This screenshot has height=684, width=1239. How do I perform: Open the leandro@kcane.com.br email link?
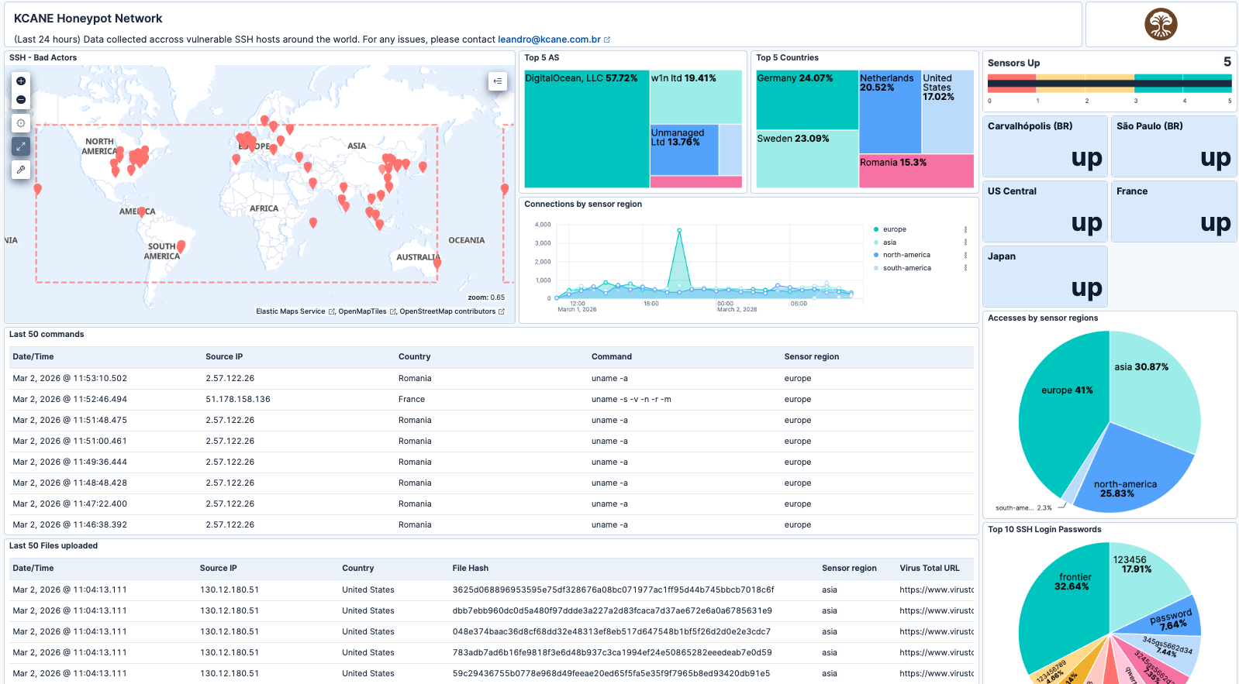coord(549,40)
